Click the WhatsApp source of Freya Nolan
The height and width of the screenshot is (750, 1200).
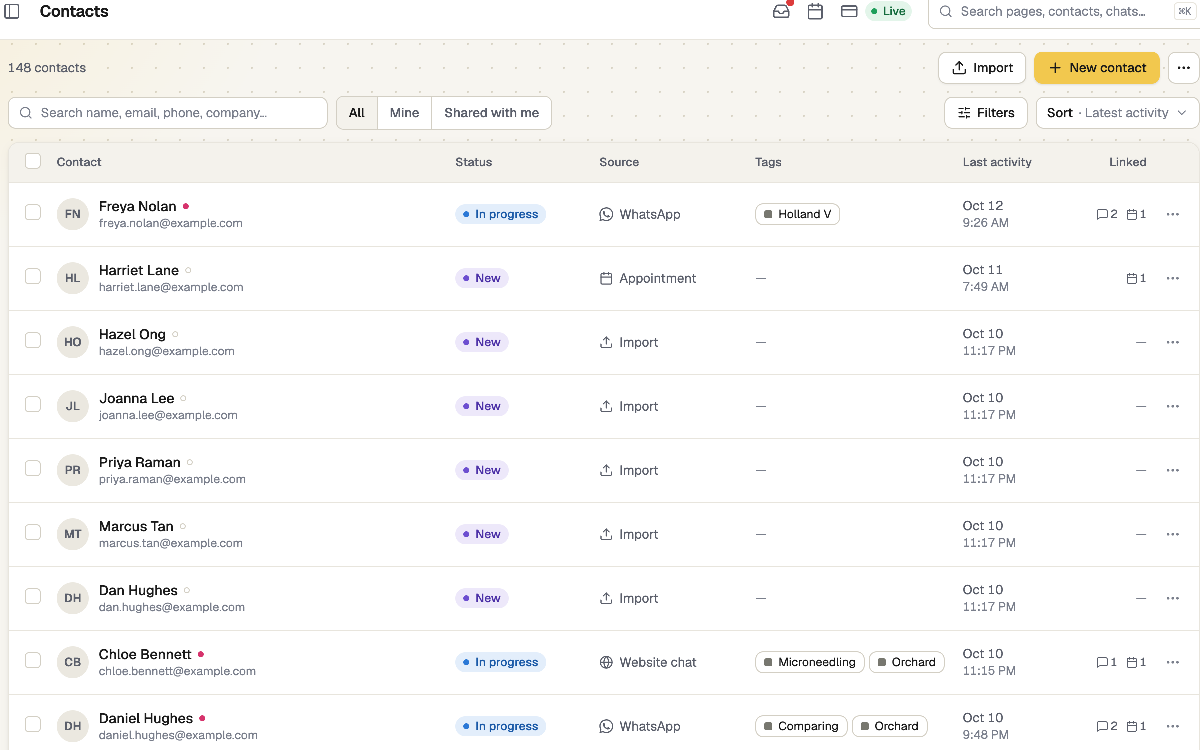click(x=639, y=214)
